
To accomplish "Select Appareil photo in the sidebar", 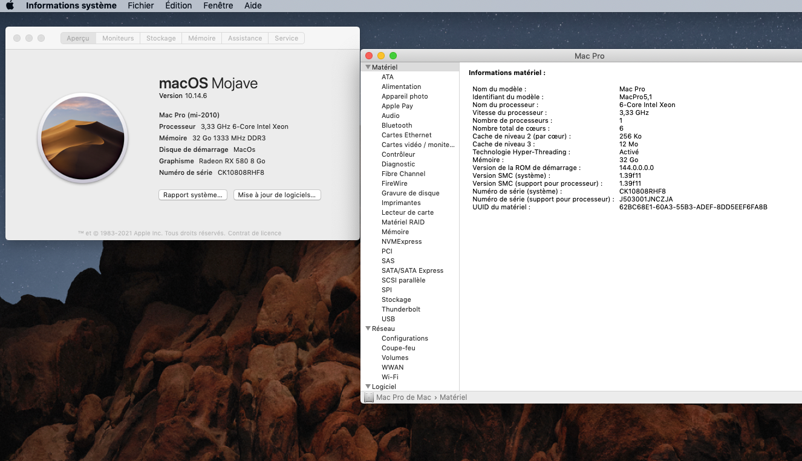I will 405,96.
